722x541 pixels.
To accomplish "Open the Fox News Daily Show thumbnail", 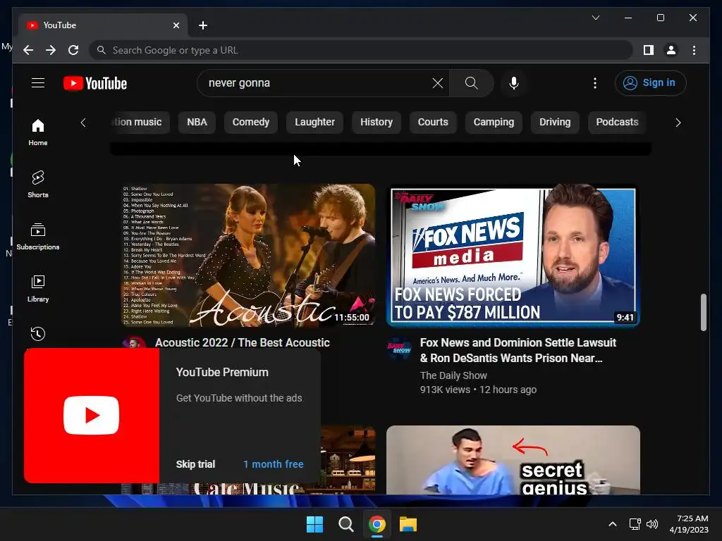I will [x=513, y=255].
